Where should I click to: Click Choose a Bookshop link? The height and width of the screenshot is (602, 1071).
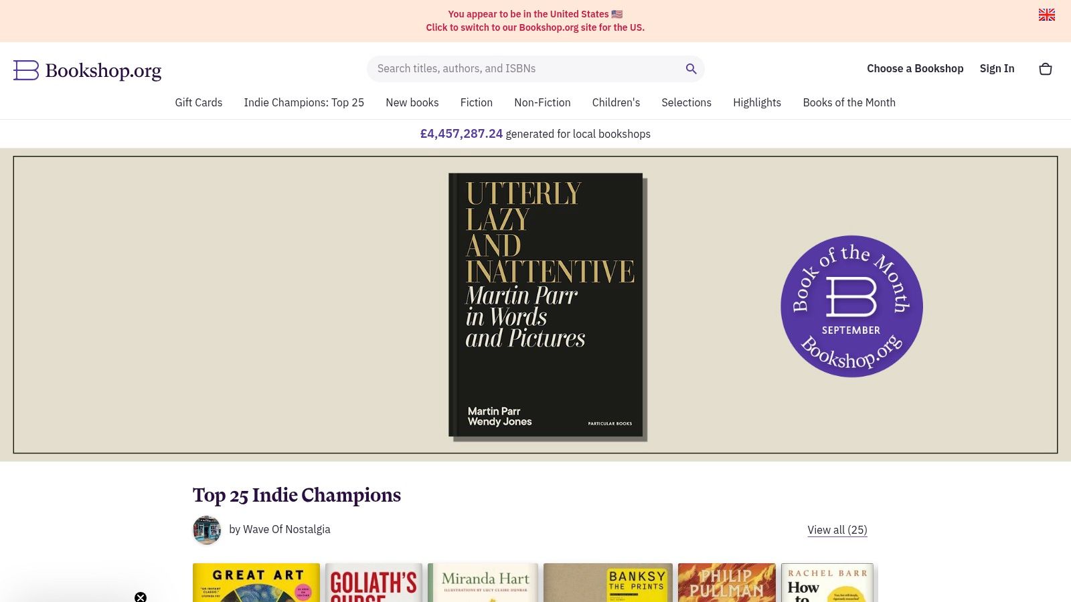click(915, 69)
